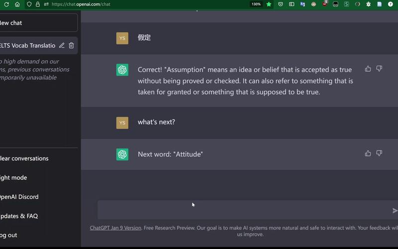Show site security info via padlock icon
398x249 pixels.
(x=38, y=4)
